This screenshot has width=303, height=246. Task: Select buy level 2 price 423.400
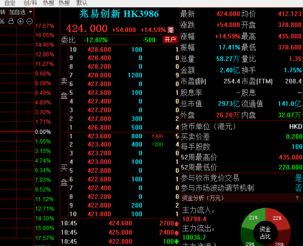pos(99,145)
